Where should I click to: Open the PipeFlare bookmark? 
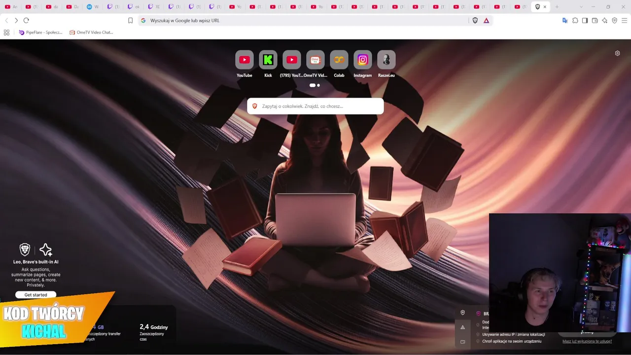coord(40,33)
